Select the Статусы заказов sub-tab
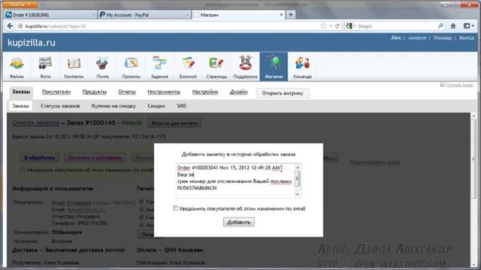 60,106
